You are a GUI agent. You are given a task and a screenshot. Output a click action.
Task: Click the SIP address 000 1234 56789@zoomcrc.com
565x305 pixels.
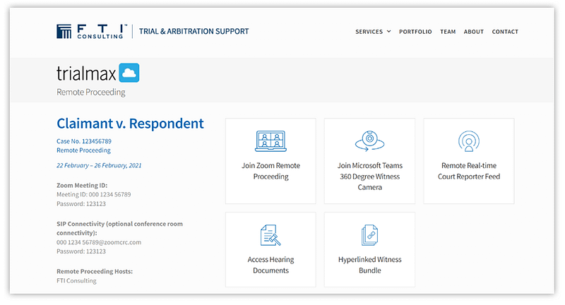(x=99, y=242)
